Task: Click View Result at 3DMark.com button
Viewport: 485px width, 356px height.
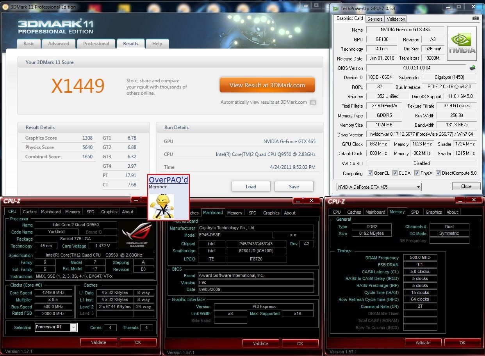Action: pyautogui.click(x=267, y=85)
